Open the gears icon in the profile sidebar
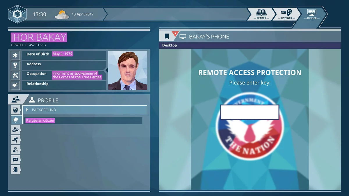 pyautogui.click(x=16, y=130)
